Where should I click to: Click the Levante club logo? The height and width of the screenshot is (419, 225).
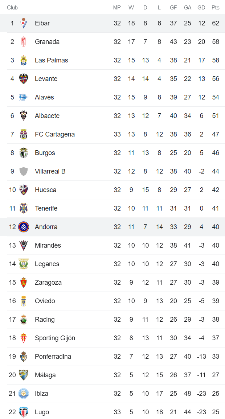[24, 79]
